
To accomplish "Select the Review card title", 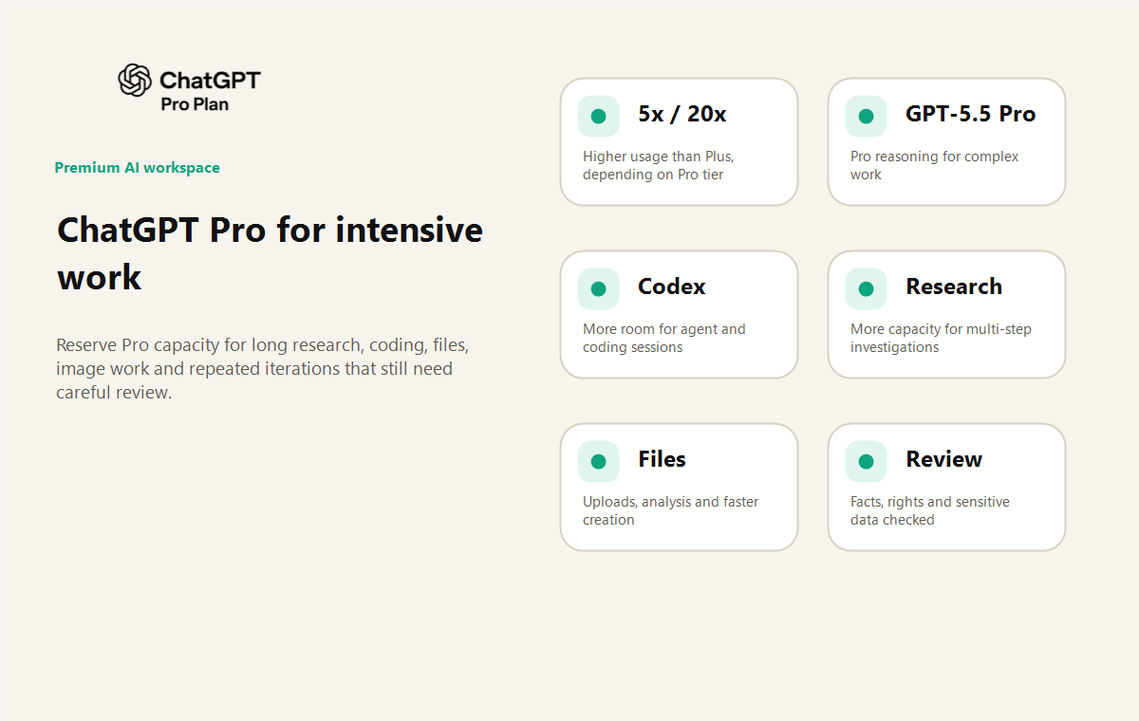I will tap(943, 459).
